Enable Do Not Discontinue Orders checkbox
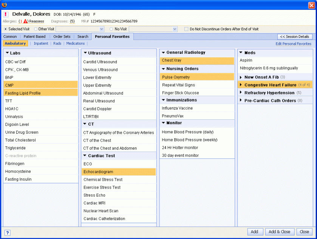The height and width of the screenshot is (239, 317). pos(186,29)
